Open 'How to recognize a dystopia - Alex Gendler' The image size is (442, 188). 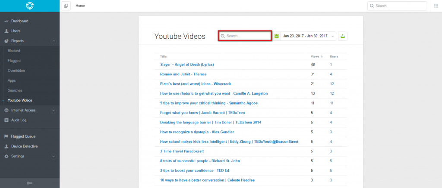[197, 132]
